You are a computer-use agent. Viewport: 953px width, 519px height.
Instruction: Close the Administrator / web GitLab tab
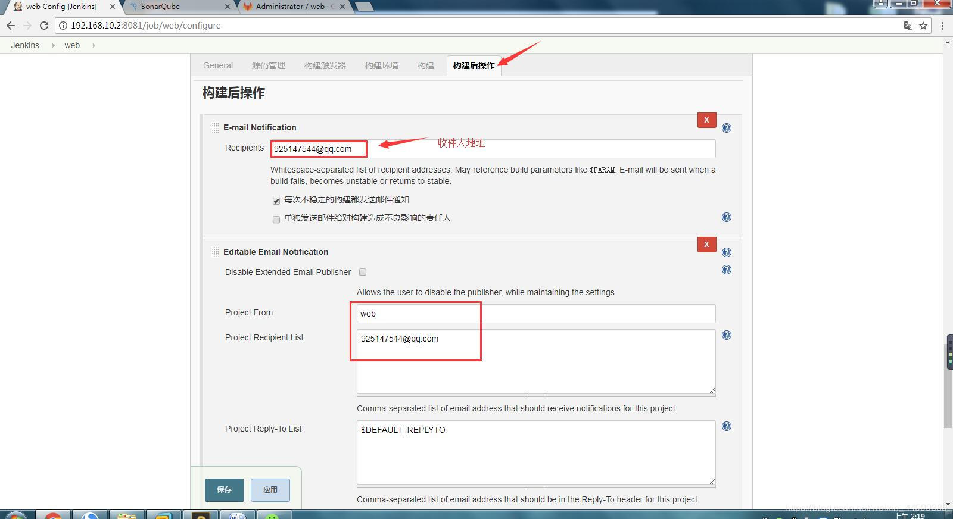342,7
